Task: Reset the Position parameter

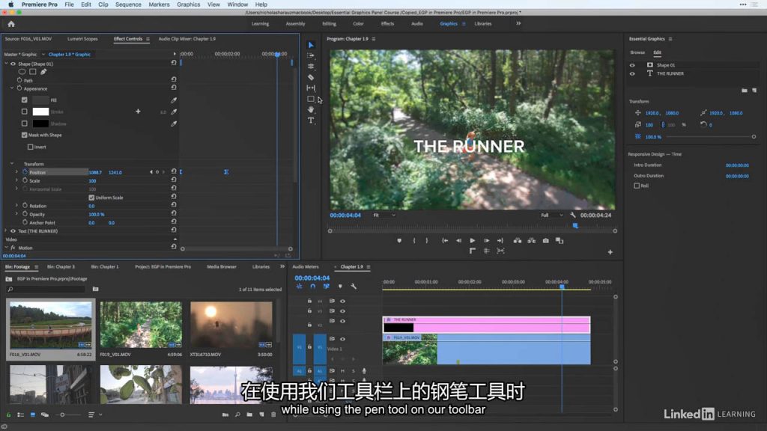Action: click(x=174, y=171)
